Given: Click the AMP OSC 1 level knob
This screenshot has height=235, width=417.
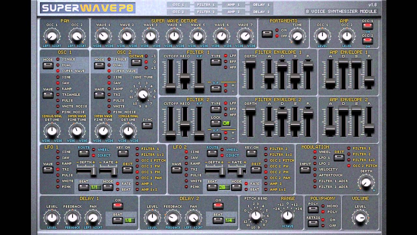Looking at the screenshot, I should point(323,36).
